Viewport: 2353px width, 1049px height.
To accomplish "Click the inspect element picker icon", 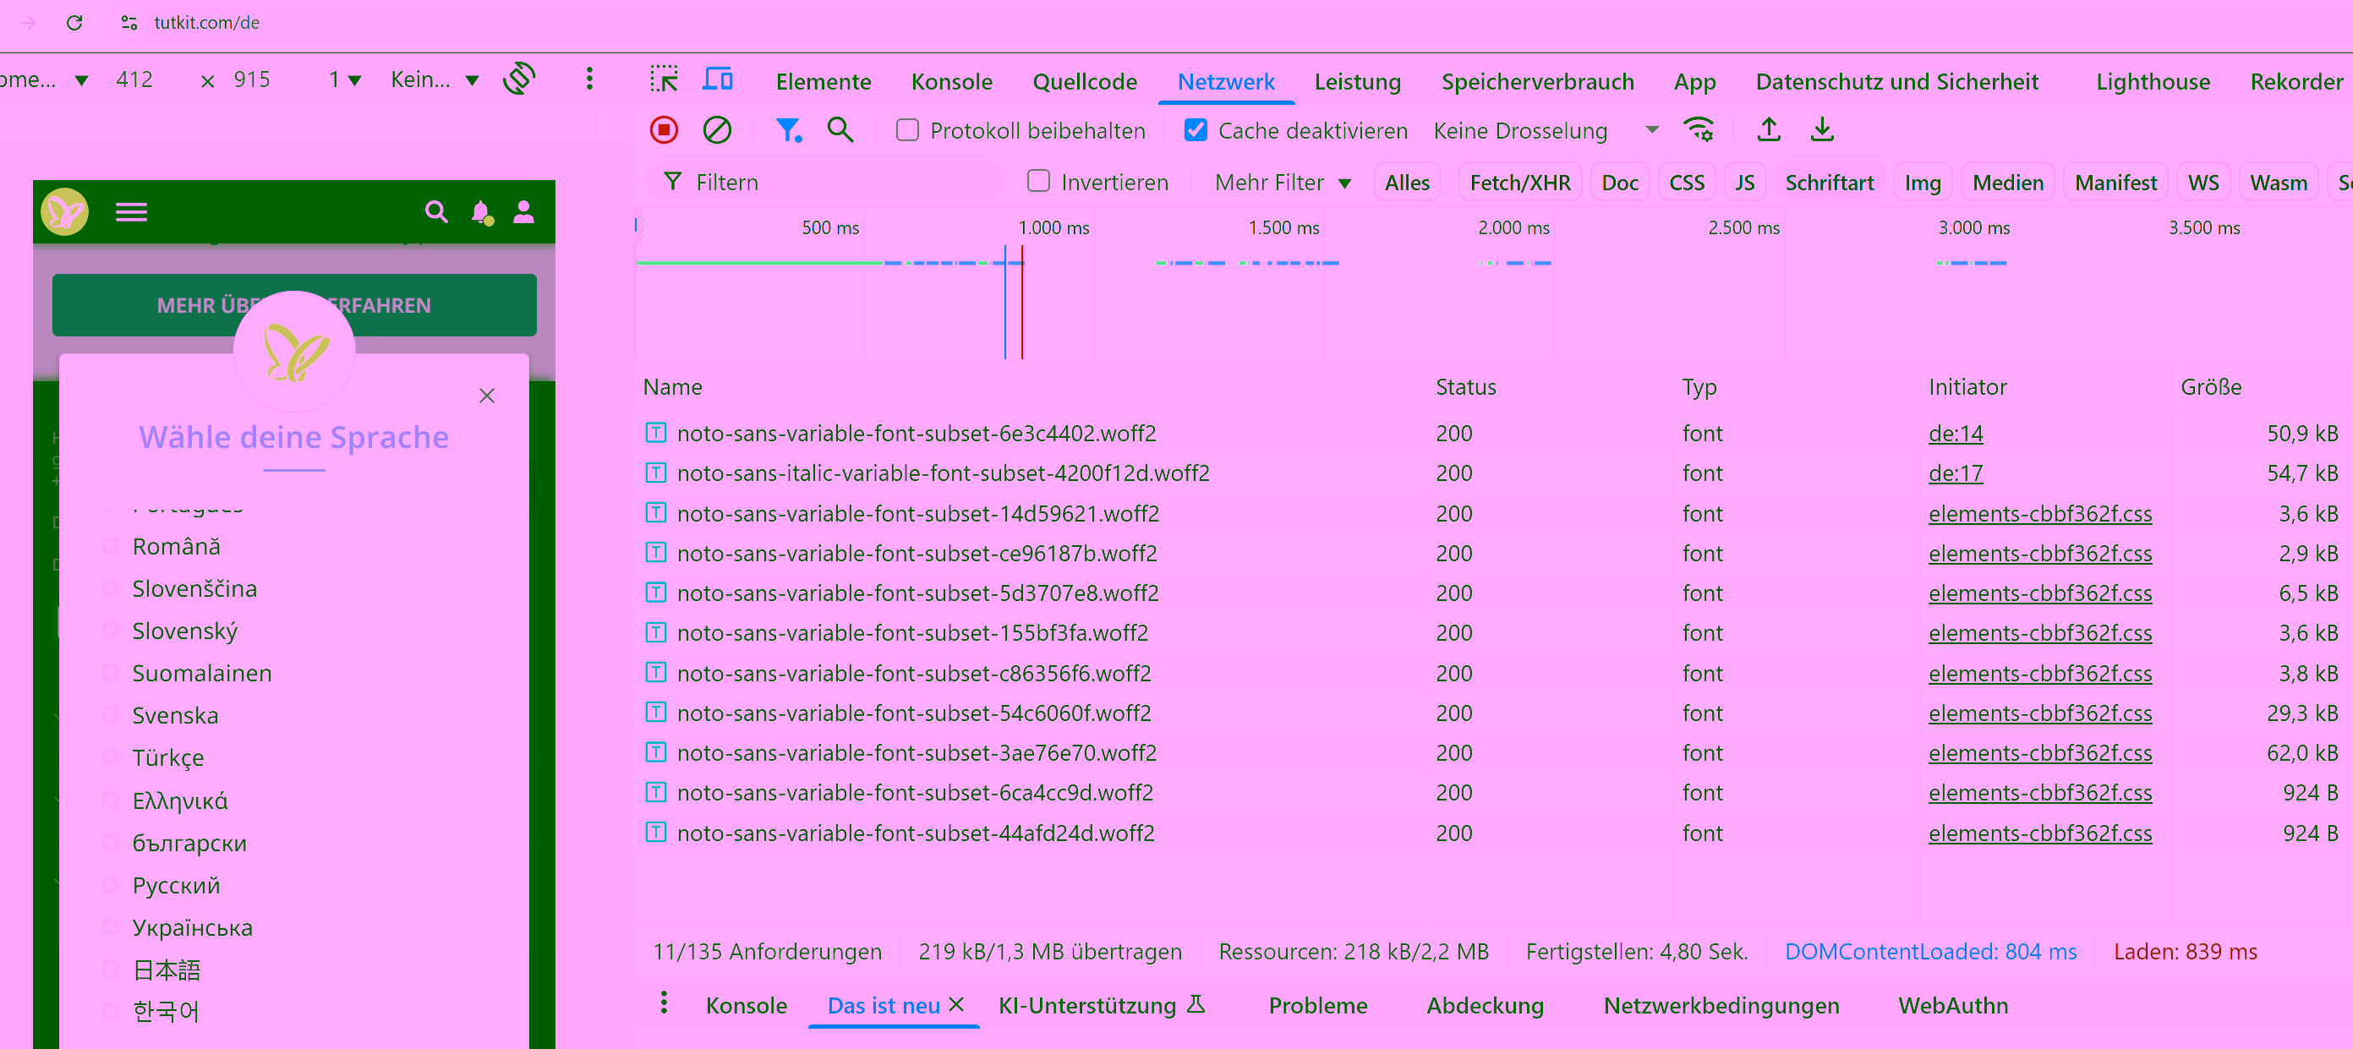I will (664, 79).
